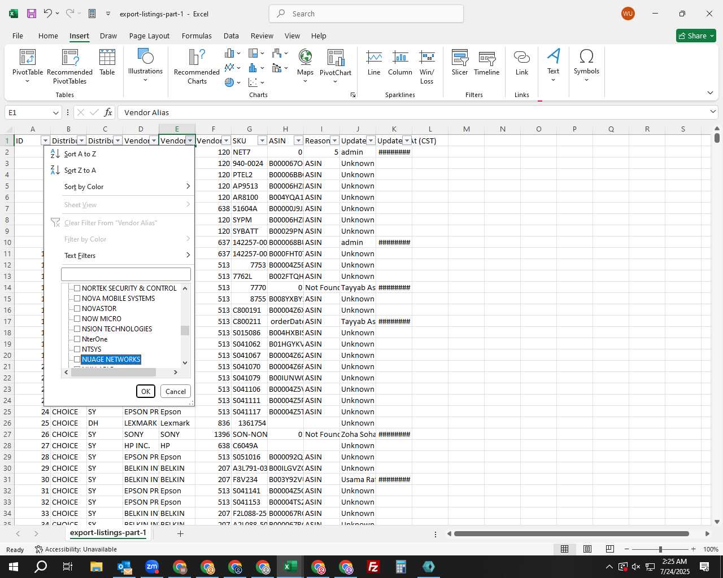Screen dimensions: 723x578
Task: Open the ASIN column filter dropdown
Action: coord(298,141)
